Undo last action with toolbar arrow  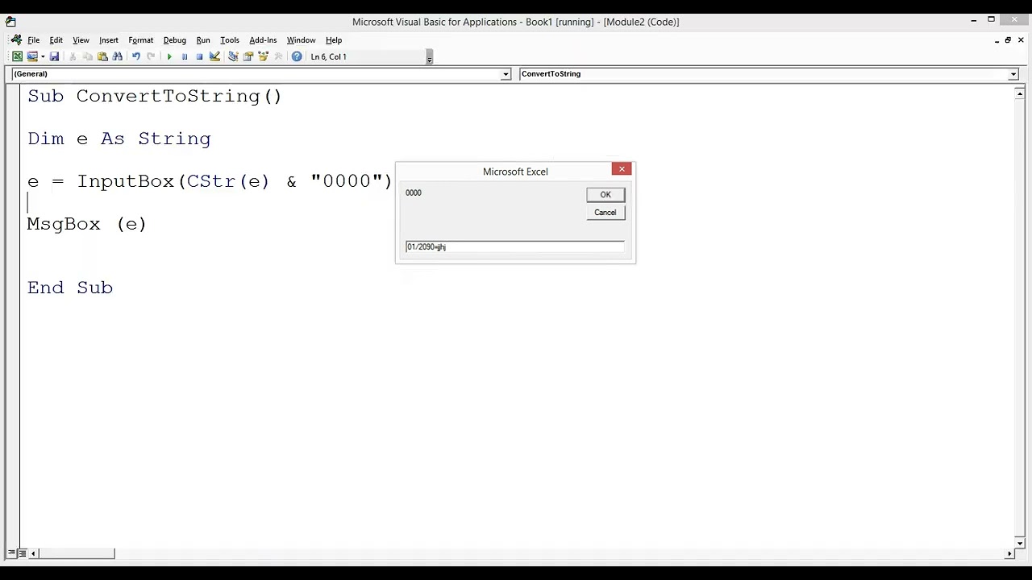[x=135, y=56]
